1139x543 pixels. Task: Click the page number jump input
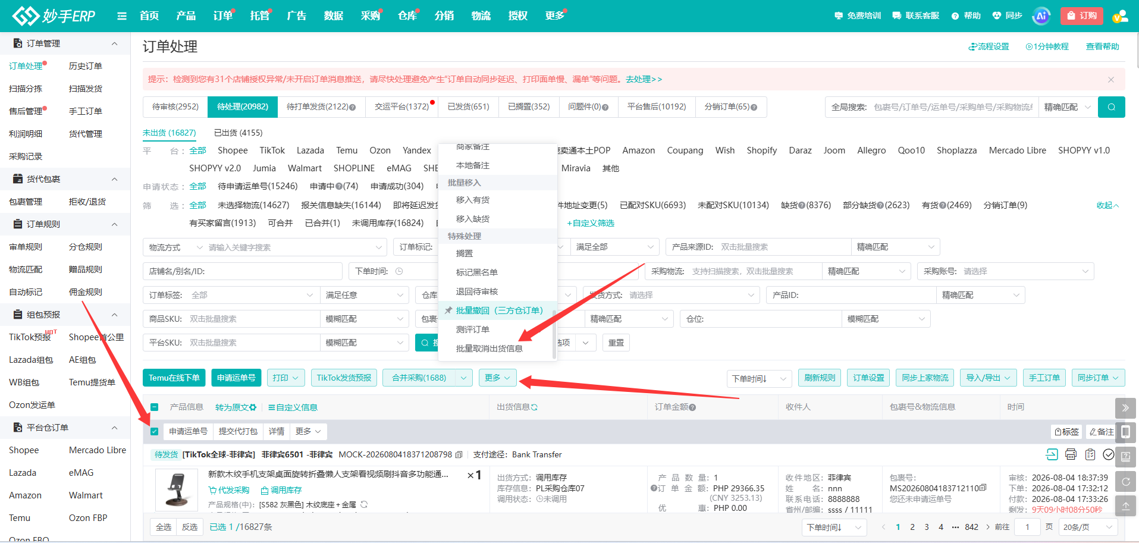(1027, 527)
